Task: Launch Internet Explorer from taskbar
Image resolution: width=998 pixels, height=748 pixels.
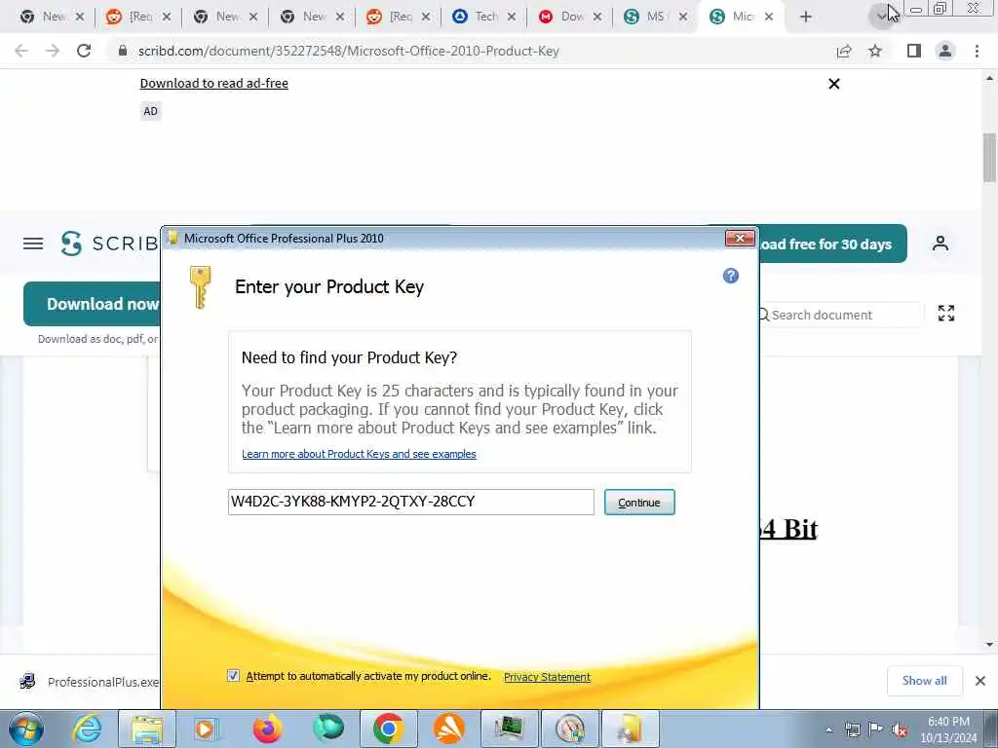Action: coord(86,729)
